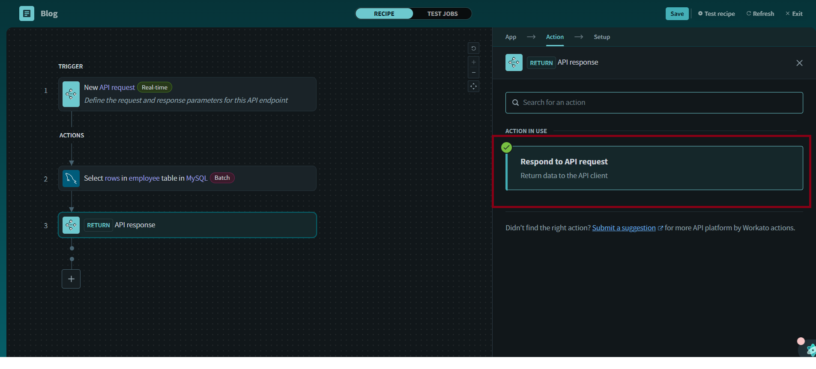
Task: Save the recipe
Action: point(677,14)
